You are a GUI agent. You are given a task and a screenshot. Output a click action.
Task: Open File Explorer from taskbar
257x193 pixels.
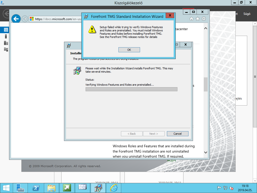coord(51,188)
